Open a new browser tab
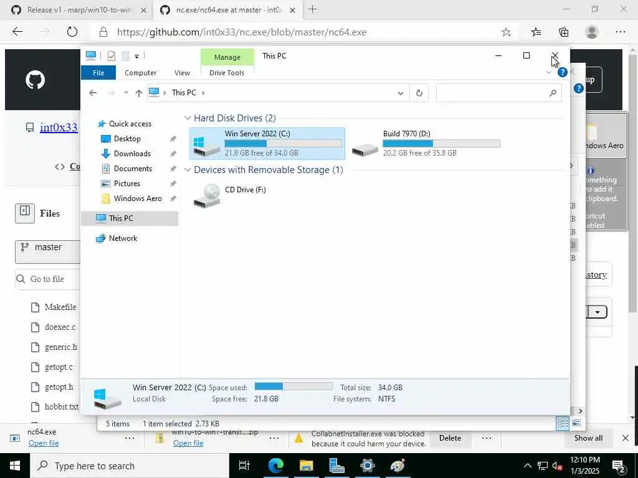Screen dimensions: 638x478 [x=313, y=10]
